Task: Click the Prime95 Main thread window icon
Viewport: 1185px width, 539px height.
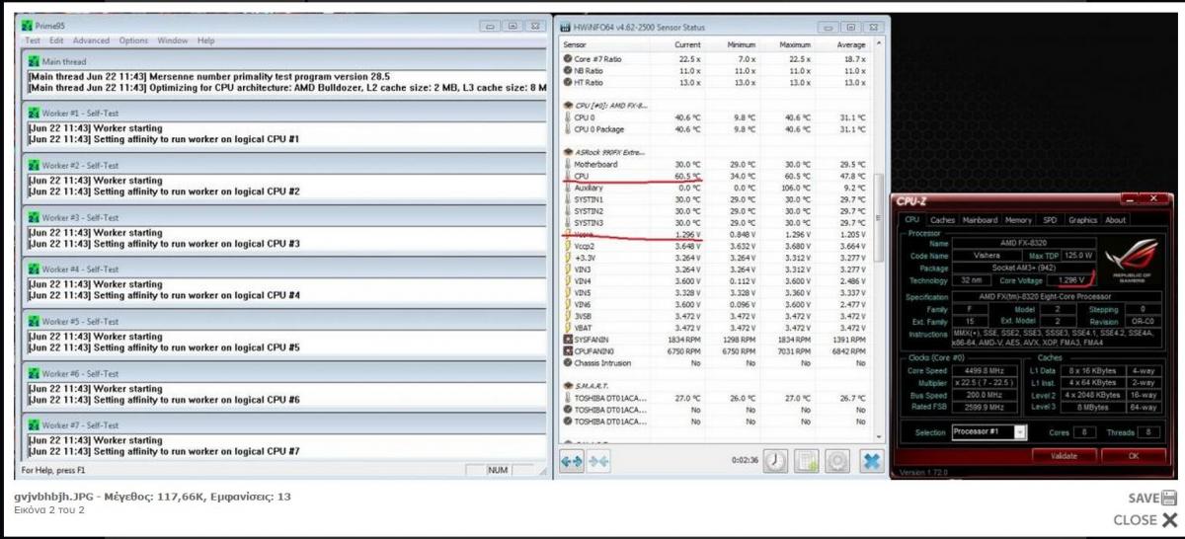Action: pos(35,61)
